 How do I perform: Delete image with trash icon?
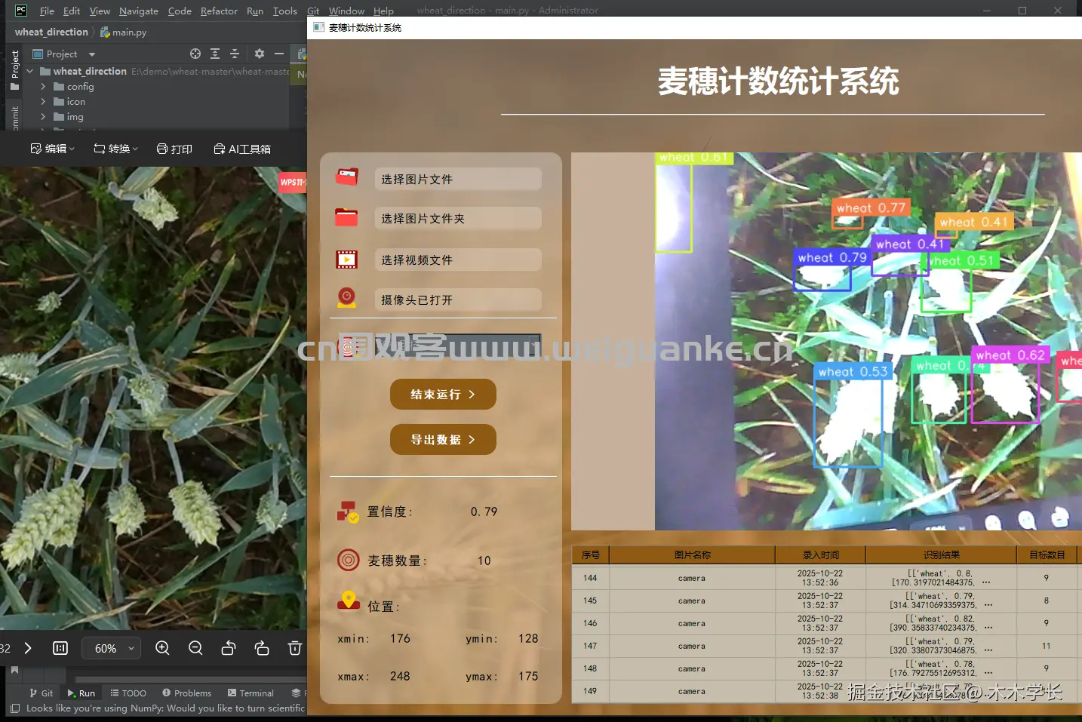[295, 648]
